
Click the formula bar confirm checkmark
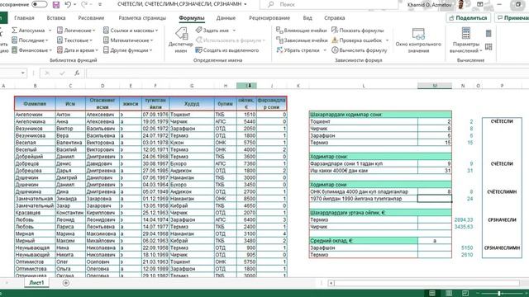point(62,73)
